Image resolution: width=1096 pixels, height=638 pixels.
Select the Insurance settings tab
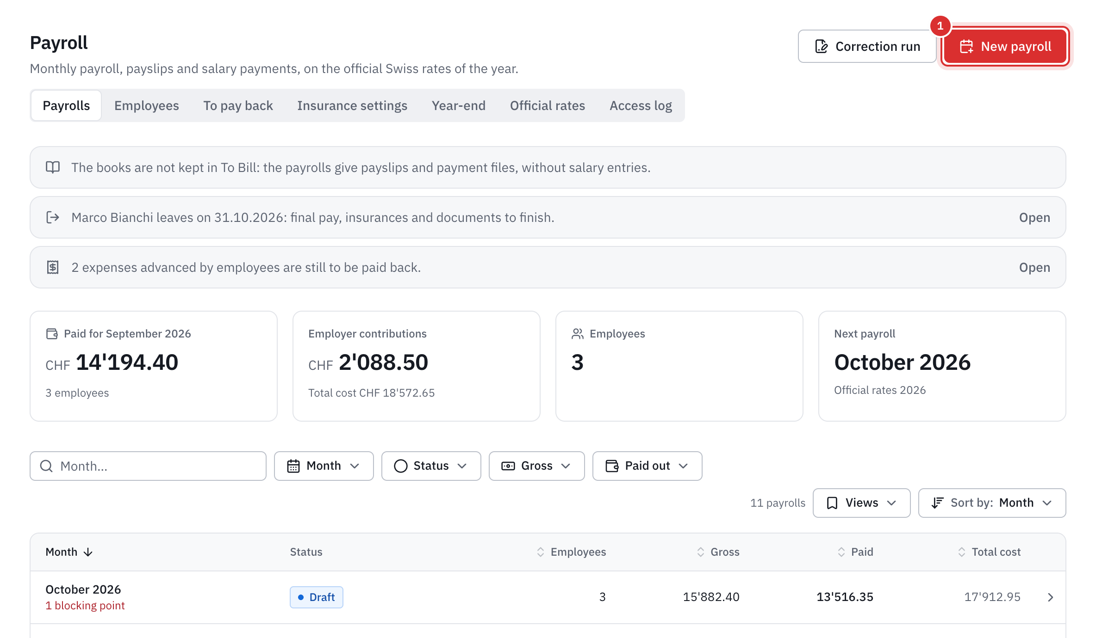(352, 105)
